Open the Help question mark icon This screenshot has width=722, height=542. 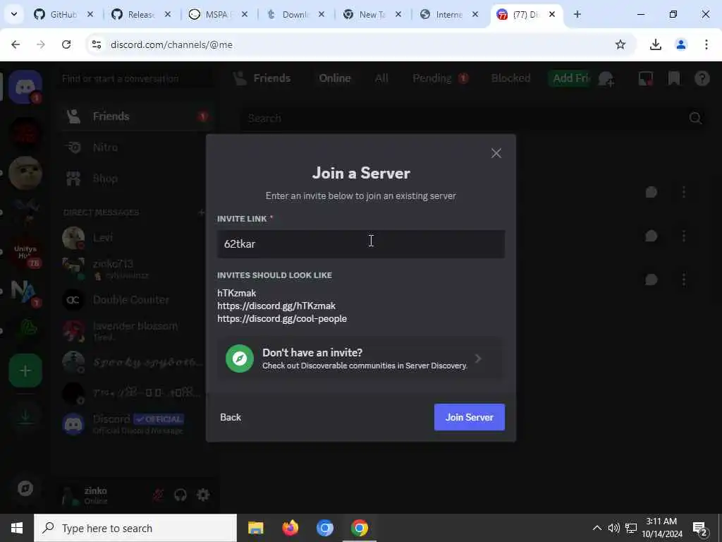tap(702, 78)
